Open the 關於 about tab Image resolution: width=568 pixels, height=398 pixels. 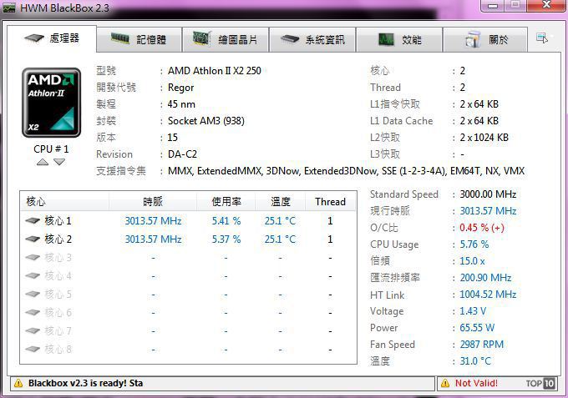click(x=485, y=39)
